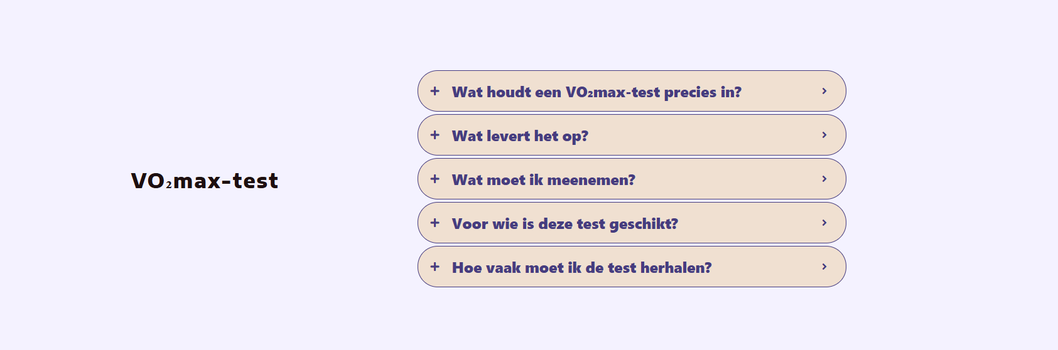Image resolution: width=1058 pixels, height=350 pixels.
Task: Expand the last FAQ accordion panel
Action: coord(632,267)
